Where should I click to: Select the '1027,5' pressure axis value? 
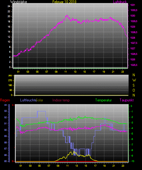pos(134,43)
